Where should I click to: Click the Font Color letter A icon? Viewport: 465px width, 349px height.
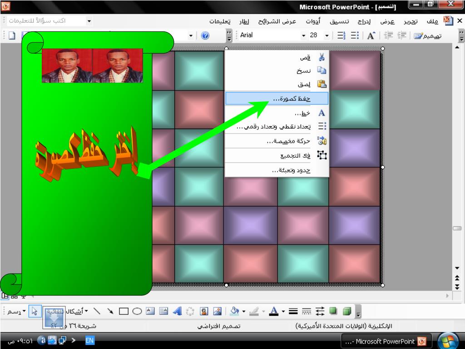click(x=274, y=311)
